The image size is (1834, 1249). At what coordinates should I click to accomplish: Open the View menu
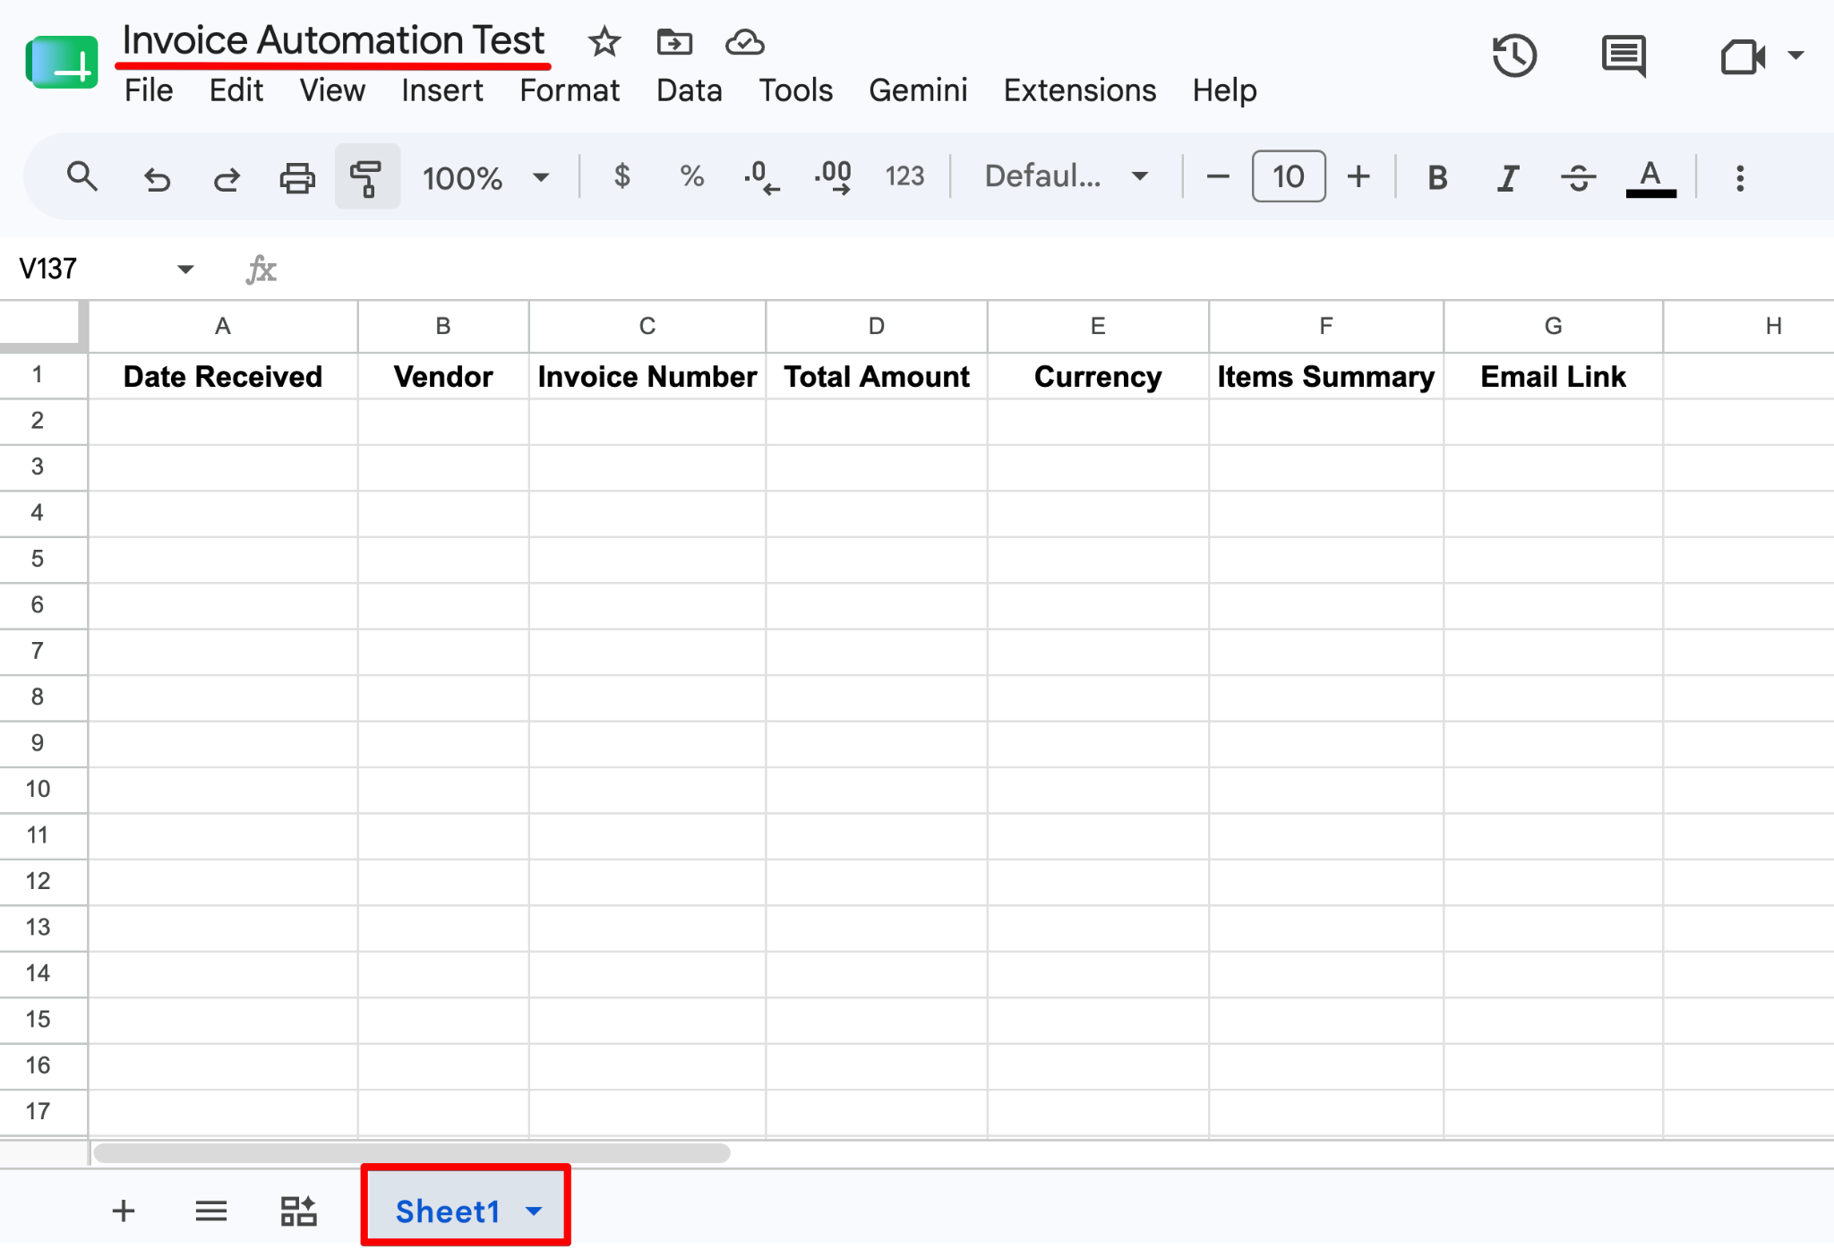331,90
